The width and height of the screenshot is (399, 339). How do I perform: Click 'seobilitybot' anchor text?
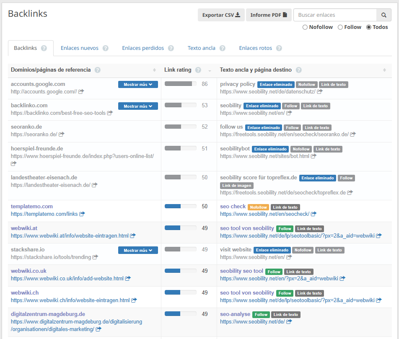pyautogui.click(x=235, y=149)
